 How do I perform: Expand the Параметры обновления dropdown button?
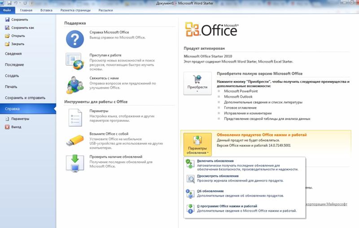pos(197,144)
